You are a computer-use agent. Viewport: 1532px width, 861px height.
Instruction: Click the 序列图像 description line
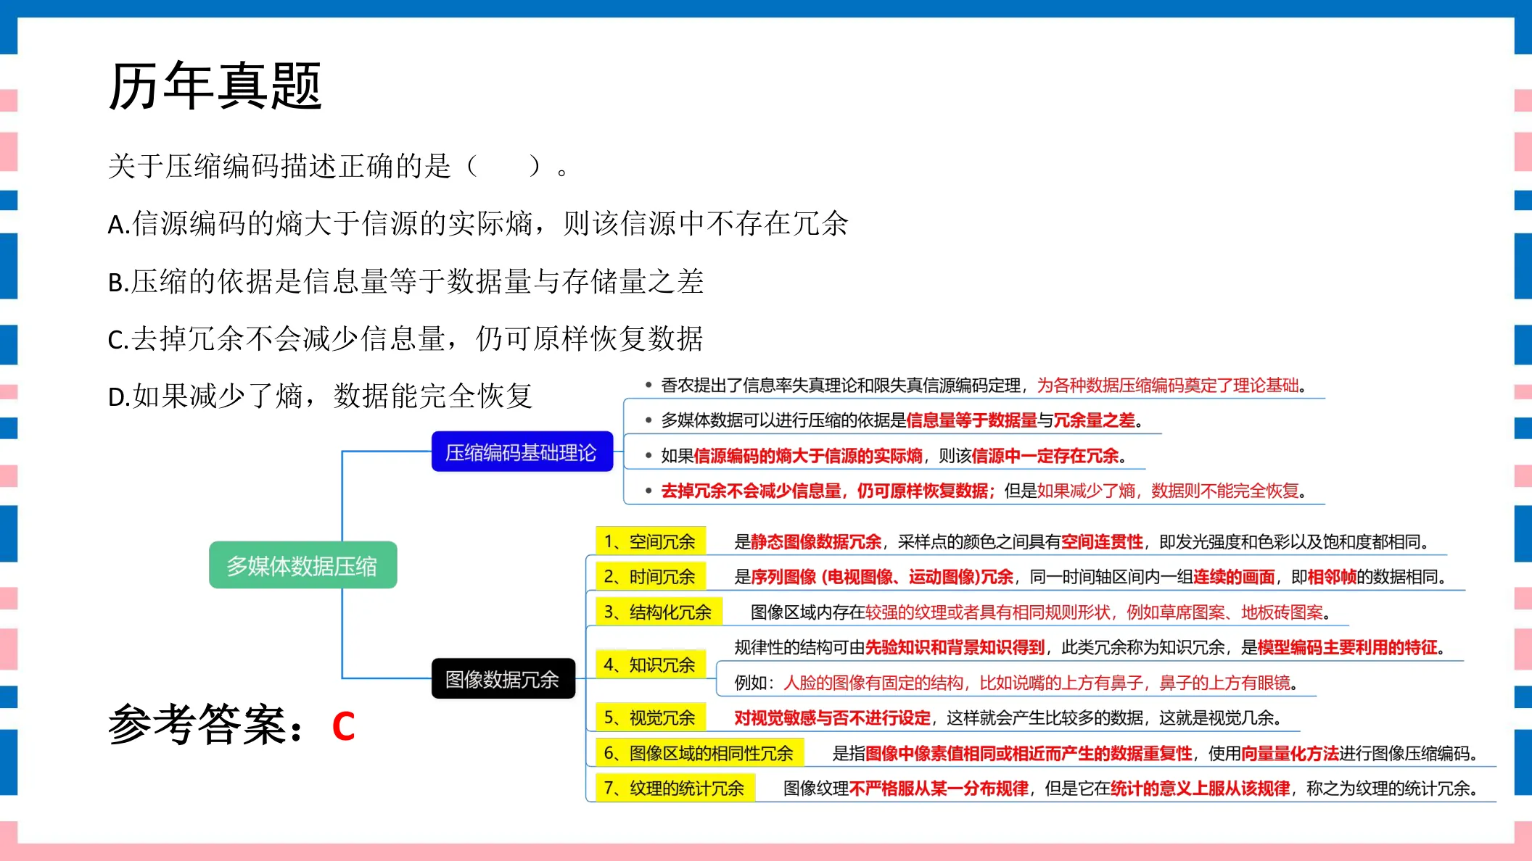pos(1092,577)
